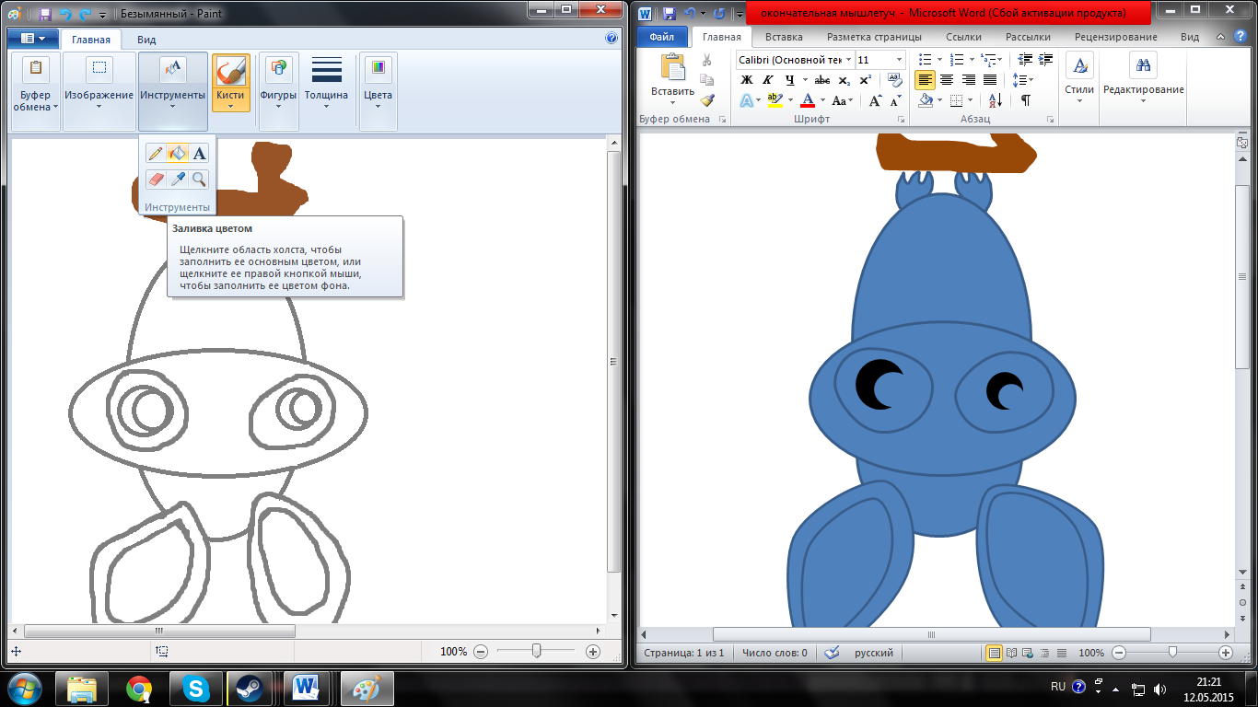This screenshot has width=1258, height=707.
Task: Undo last action in Paint
Action: (64, 14)
